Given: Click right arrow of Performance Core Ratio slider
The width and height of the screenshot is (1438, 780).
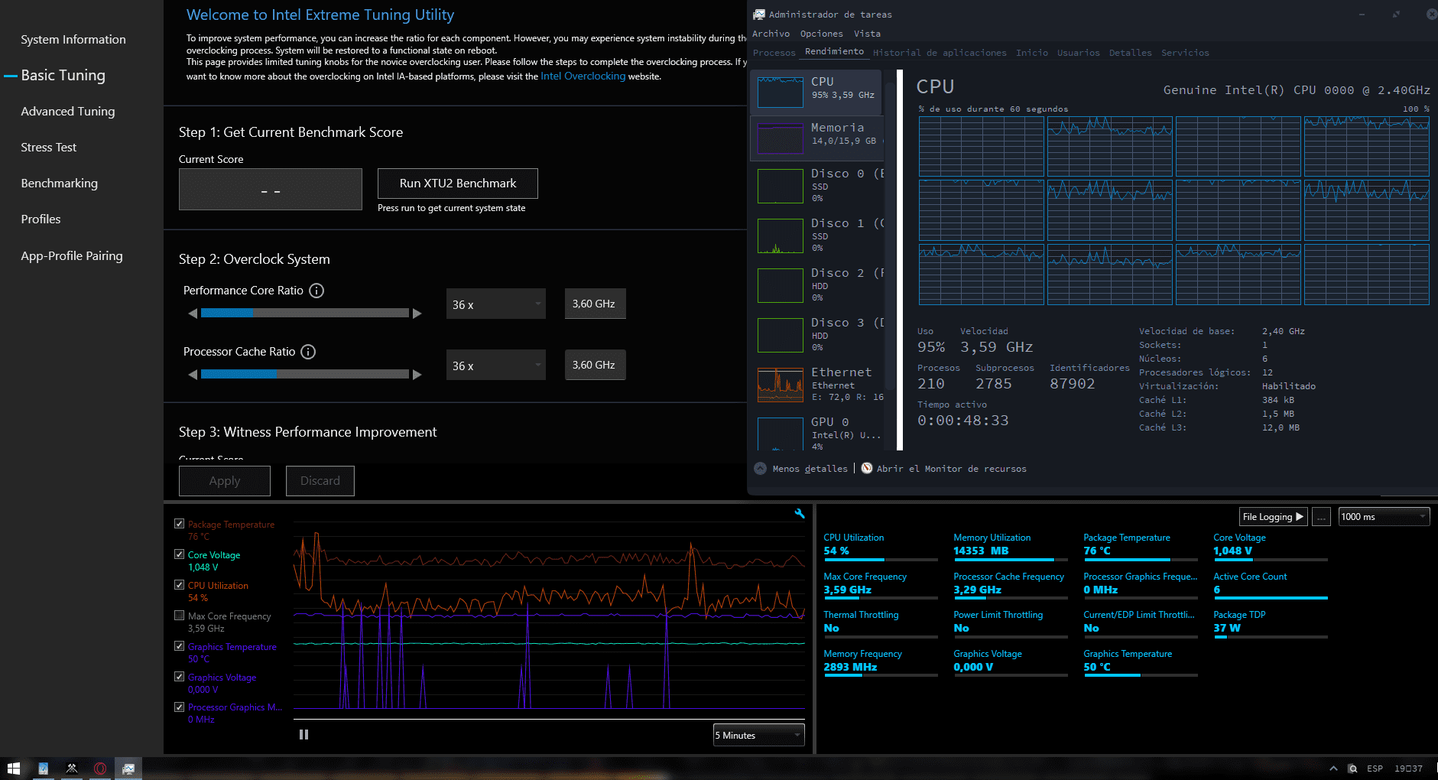Looking at the screenshot, I should click(x=417, y=314).
